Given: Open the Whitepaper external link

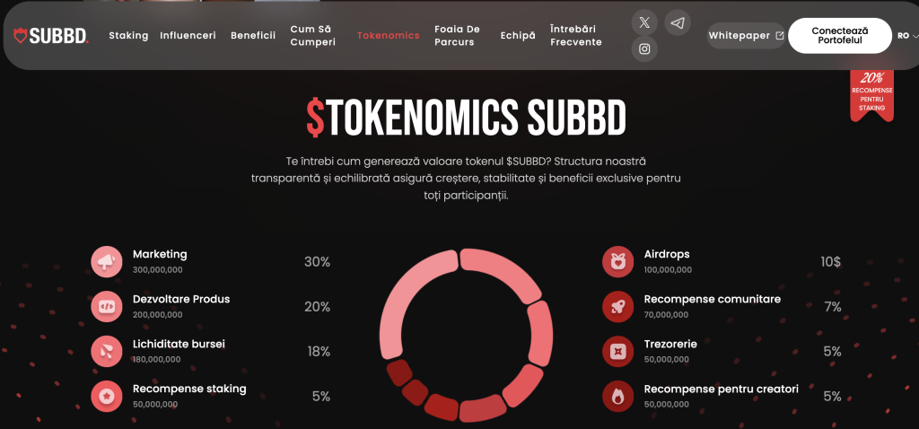Looking at the screenshot, I should 746,36.
